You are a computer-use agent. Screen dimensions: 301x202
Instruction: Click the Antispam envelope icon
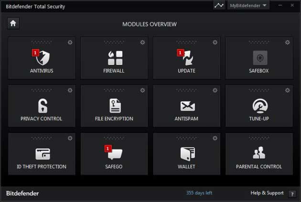tap(187, 106)
